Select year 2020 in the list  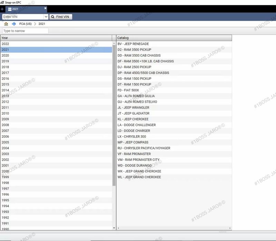[x=56, y=56]
